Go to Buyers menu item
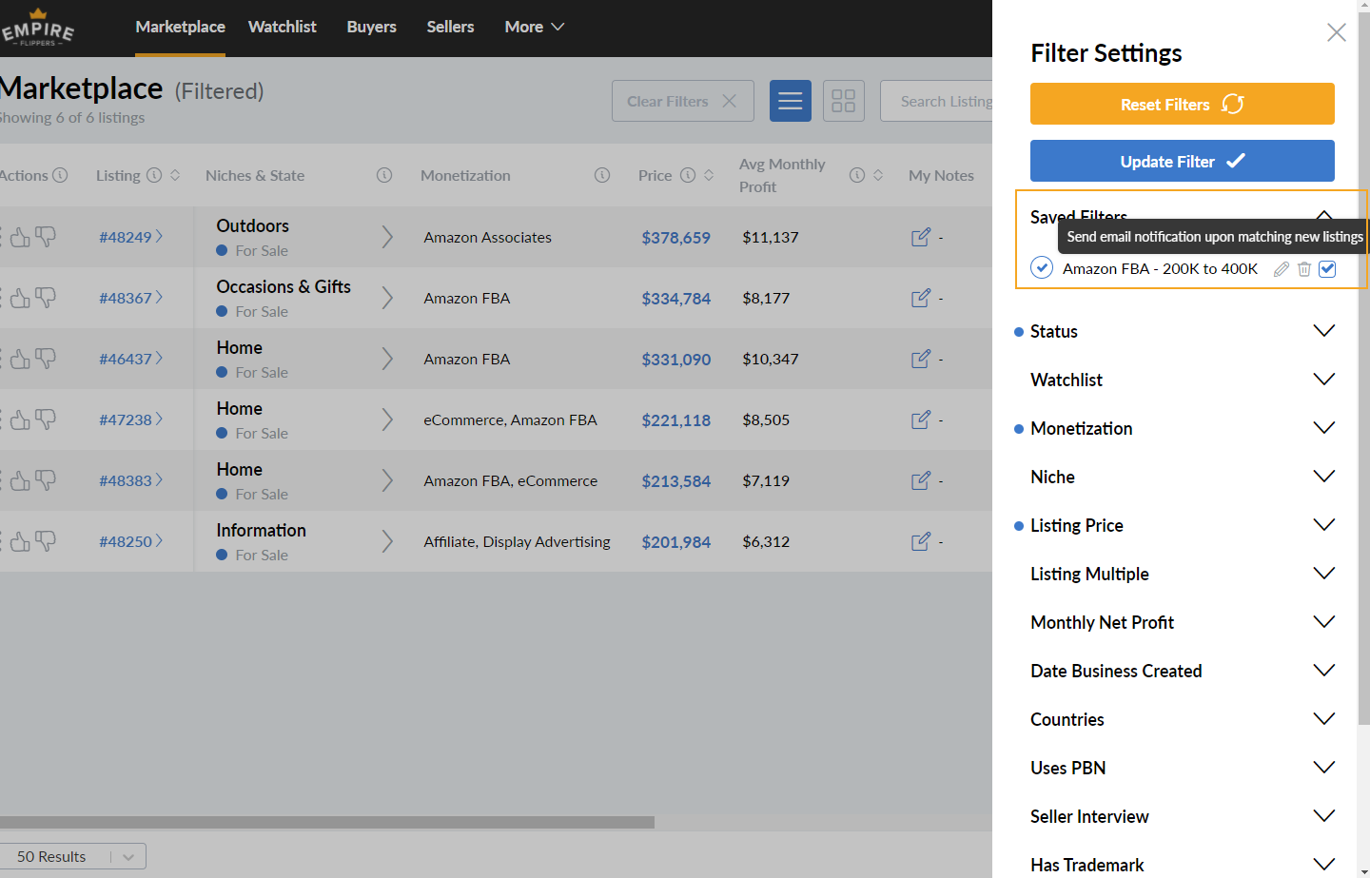The image size is (1370, 878). 371,27
